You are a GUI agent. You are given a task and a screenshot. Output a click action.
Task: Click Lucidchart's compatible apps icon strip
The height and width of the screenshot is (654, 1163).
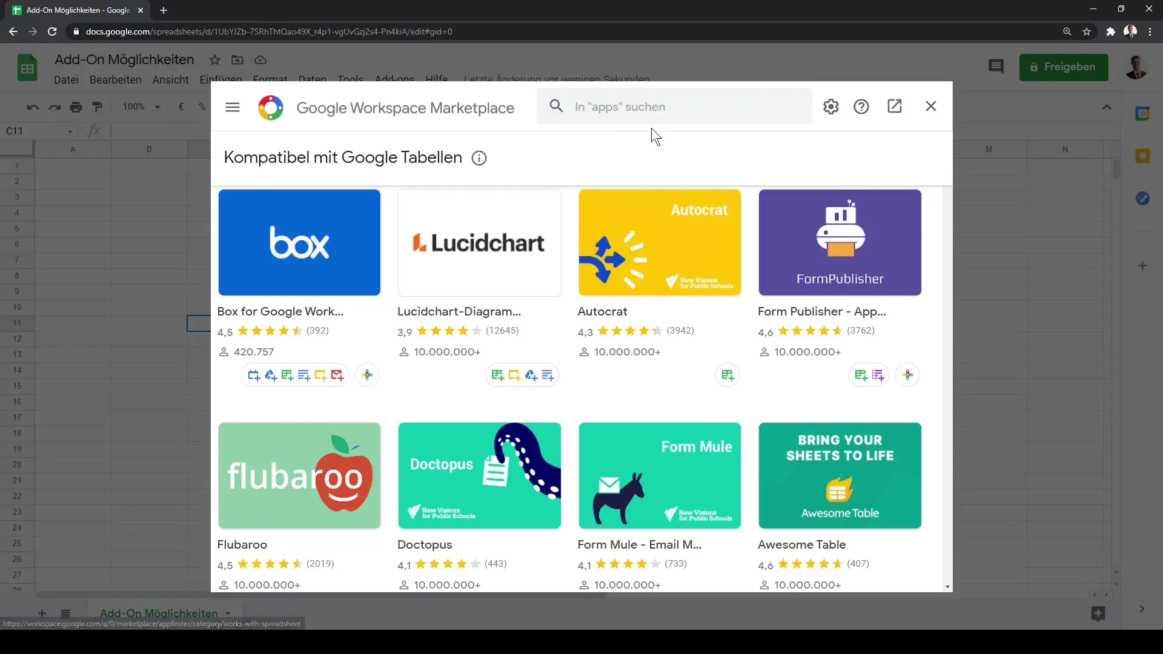[x=522, y=375]
